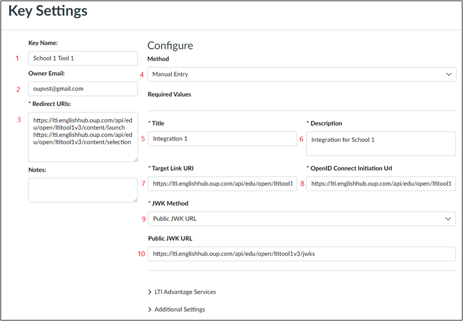
Task: Click the JWK Method dropdown chevron arrow
Action: pos(448,219)
